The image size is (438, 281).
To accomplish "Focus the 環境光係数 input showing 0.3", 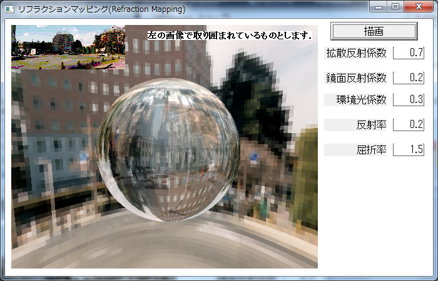I will [x=409, y=99].
